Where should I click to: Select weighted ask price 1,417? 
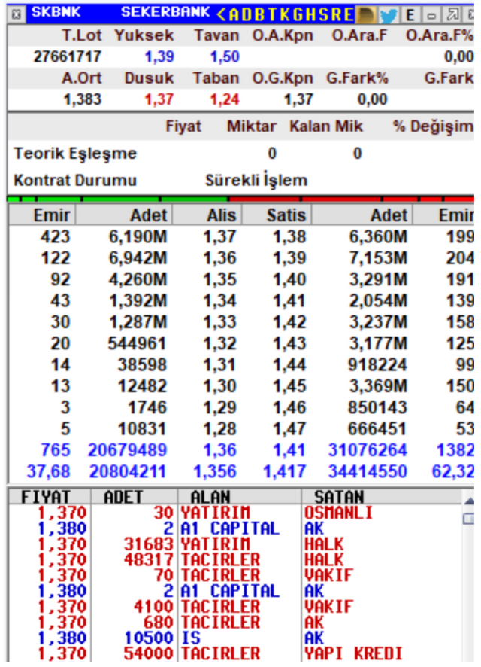coord(284,471)
